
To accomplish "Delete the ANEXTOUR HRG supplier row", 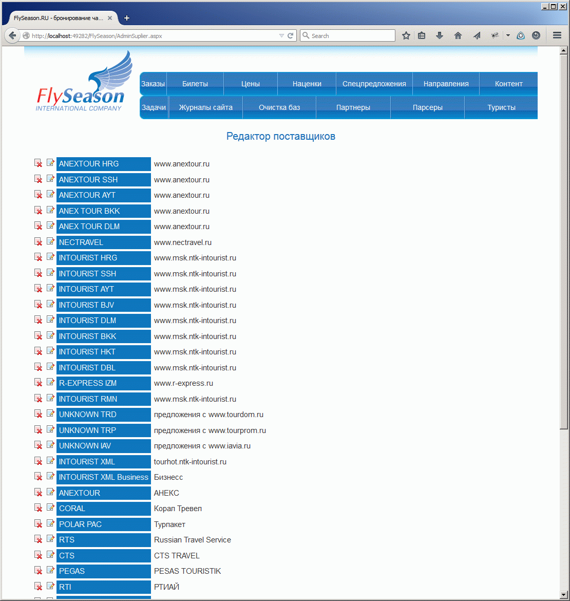I will point(39,163).
